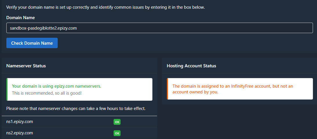Click "This is recommended, so all is good!" text
The height and width of the screenshot is (139, 317).
pyautogui.click(x=47, y=93)
